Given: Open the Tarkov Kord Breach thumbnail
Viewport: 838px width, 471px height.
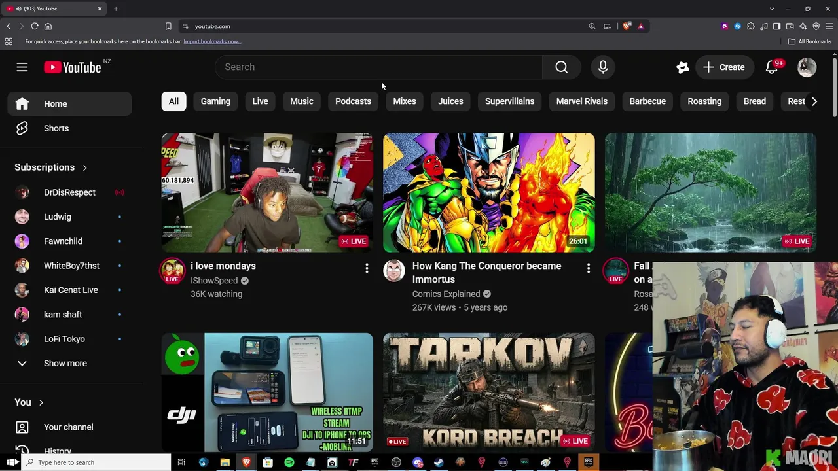Looking at the screenshot, I should pyautogui.click(x=489, y=392).
